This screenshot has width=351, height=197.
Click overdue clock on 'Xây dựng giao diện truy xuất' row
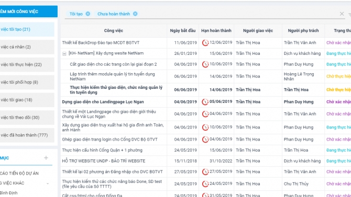click(205, 128)
